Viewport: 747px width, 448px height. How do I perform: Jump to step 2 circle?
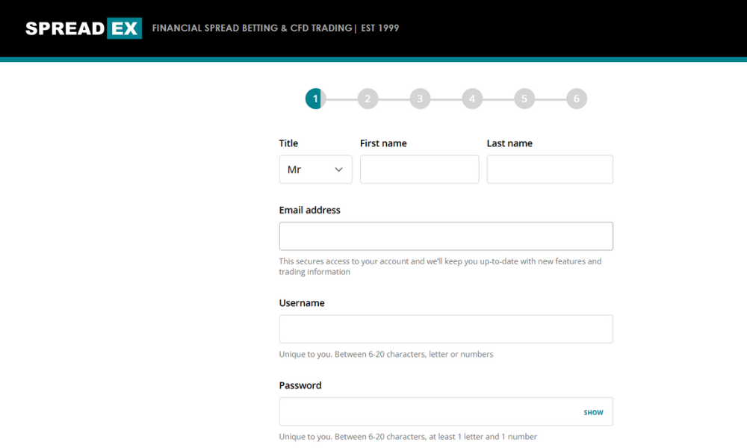(368, 99)
